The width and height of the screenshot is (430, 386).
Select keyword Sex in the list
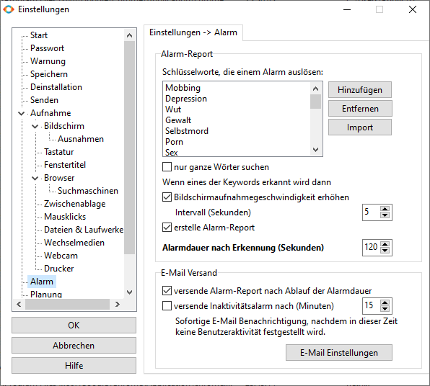pos(172,152)
